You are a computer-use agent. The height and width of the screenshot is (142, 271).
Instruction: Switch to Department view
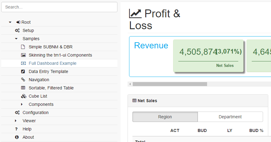[230, 117]
